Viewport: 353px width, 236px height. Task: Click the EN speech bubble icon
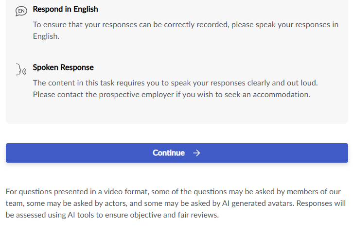(x=21, y=11)
